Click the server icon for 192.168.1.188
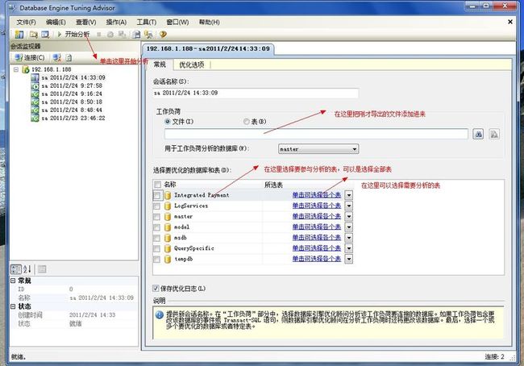524x366 pixels. tap(26, 69)
